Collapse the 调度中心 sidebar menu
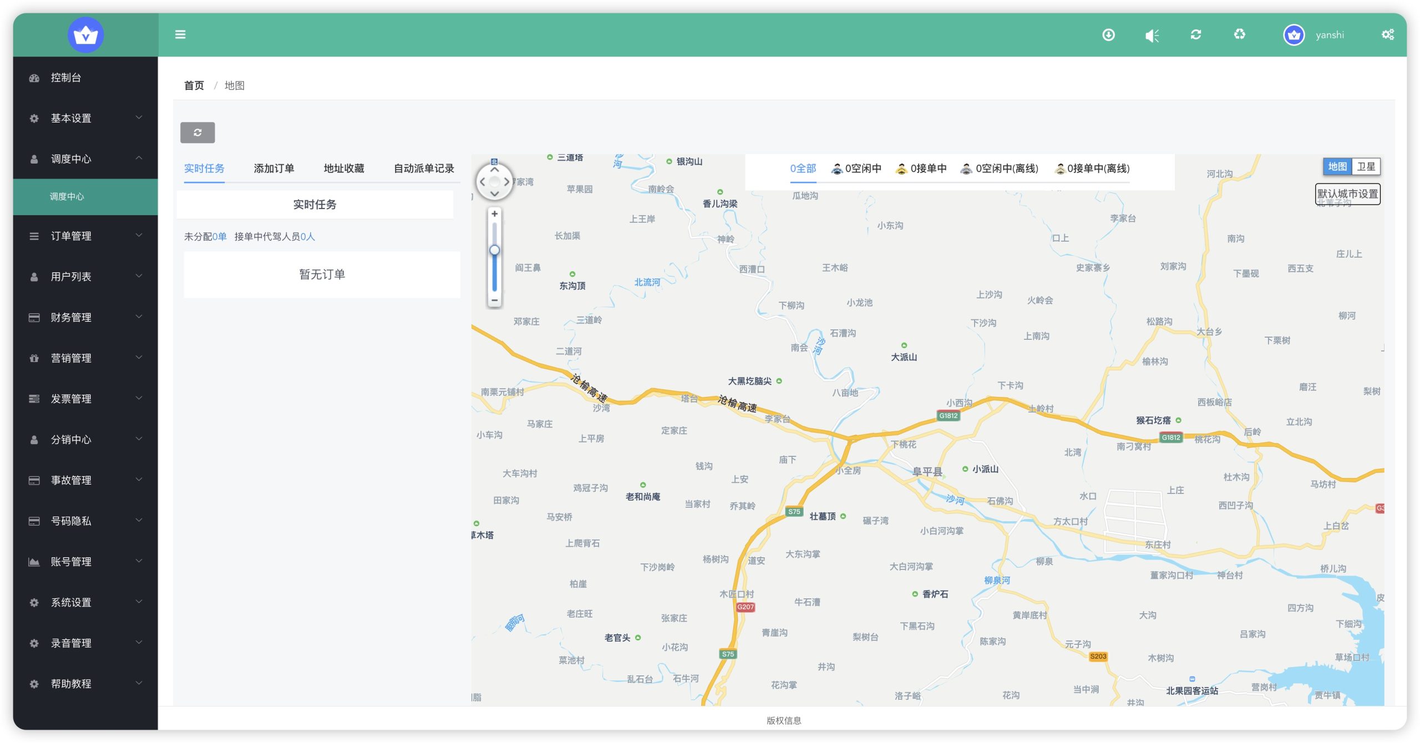This screenshot has height=743, width=1420. tap(72, 159)
